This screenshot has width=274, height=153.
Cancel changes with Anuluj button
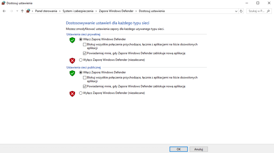tap(199, 149)
